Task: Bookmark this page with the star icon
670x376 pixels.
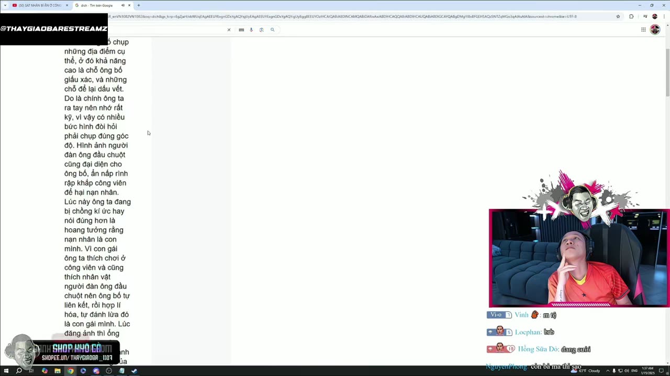Action: coord(618,16)
